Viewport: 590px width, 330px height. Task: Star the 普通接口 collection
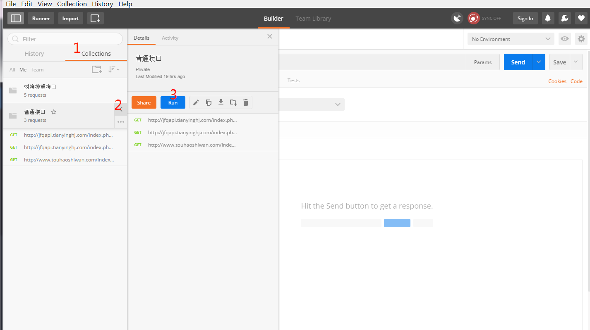click(x=54, y=112)
